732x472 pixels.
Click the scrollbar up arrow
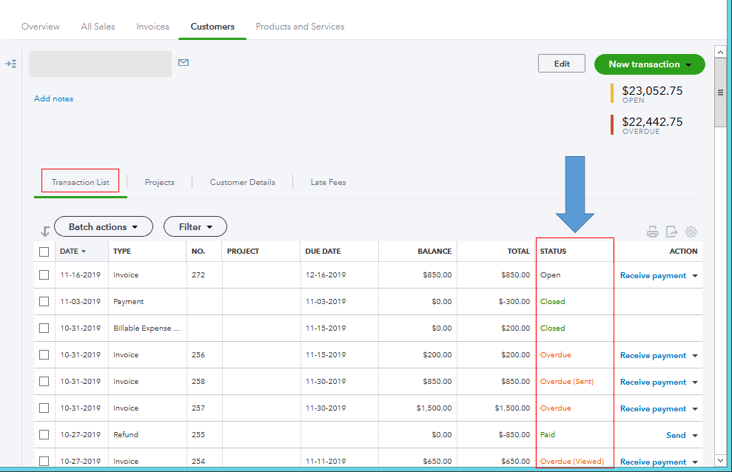[720, 52]
